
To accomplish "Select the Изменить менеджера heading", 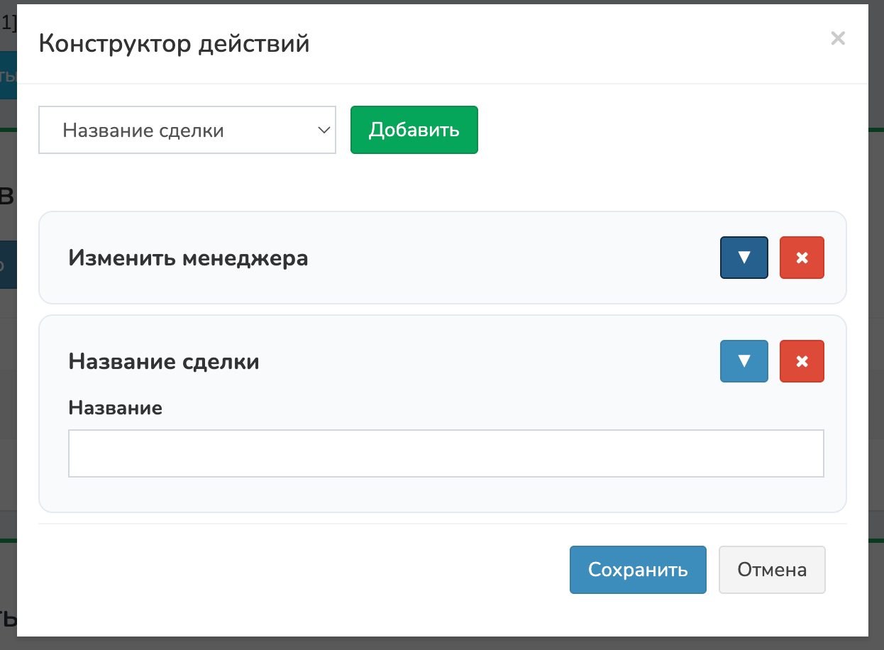I will (x=188, y=258).
